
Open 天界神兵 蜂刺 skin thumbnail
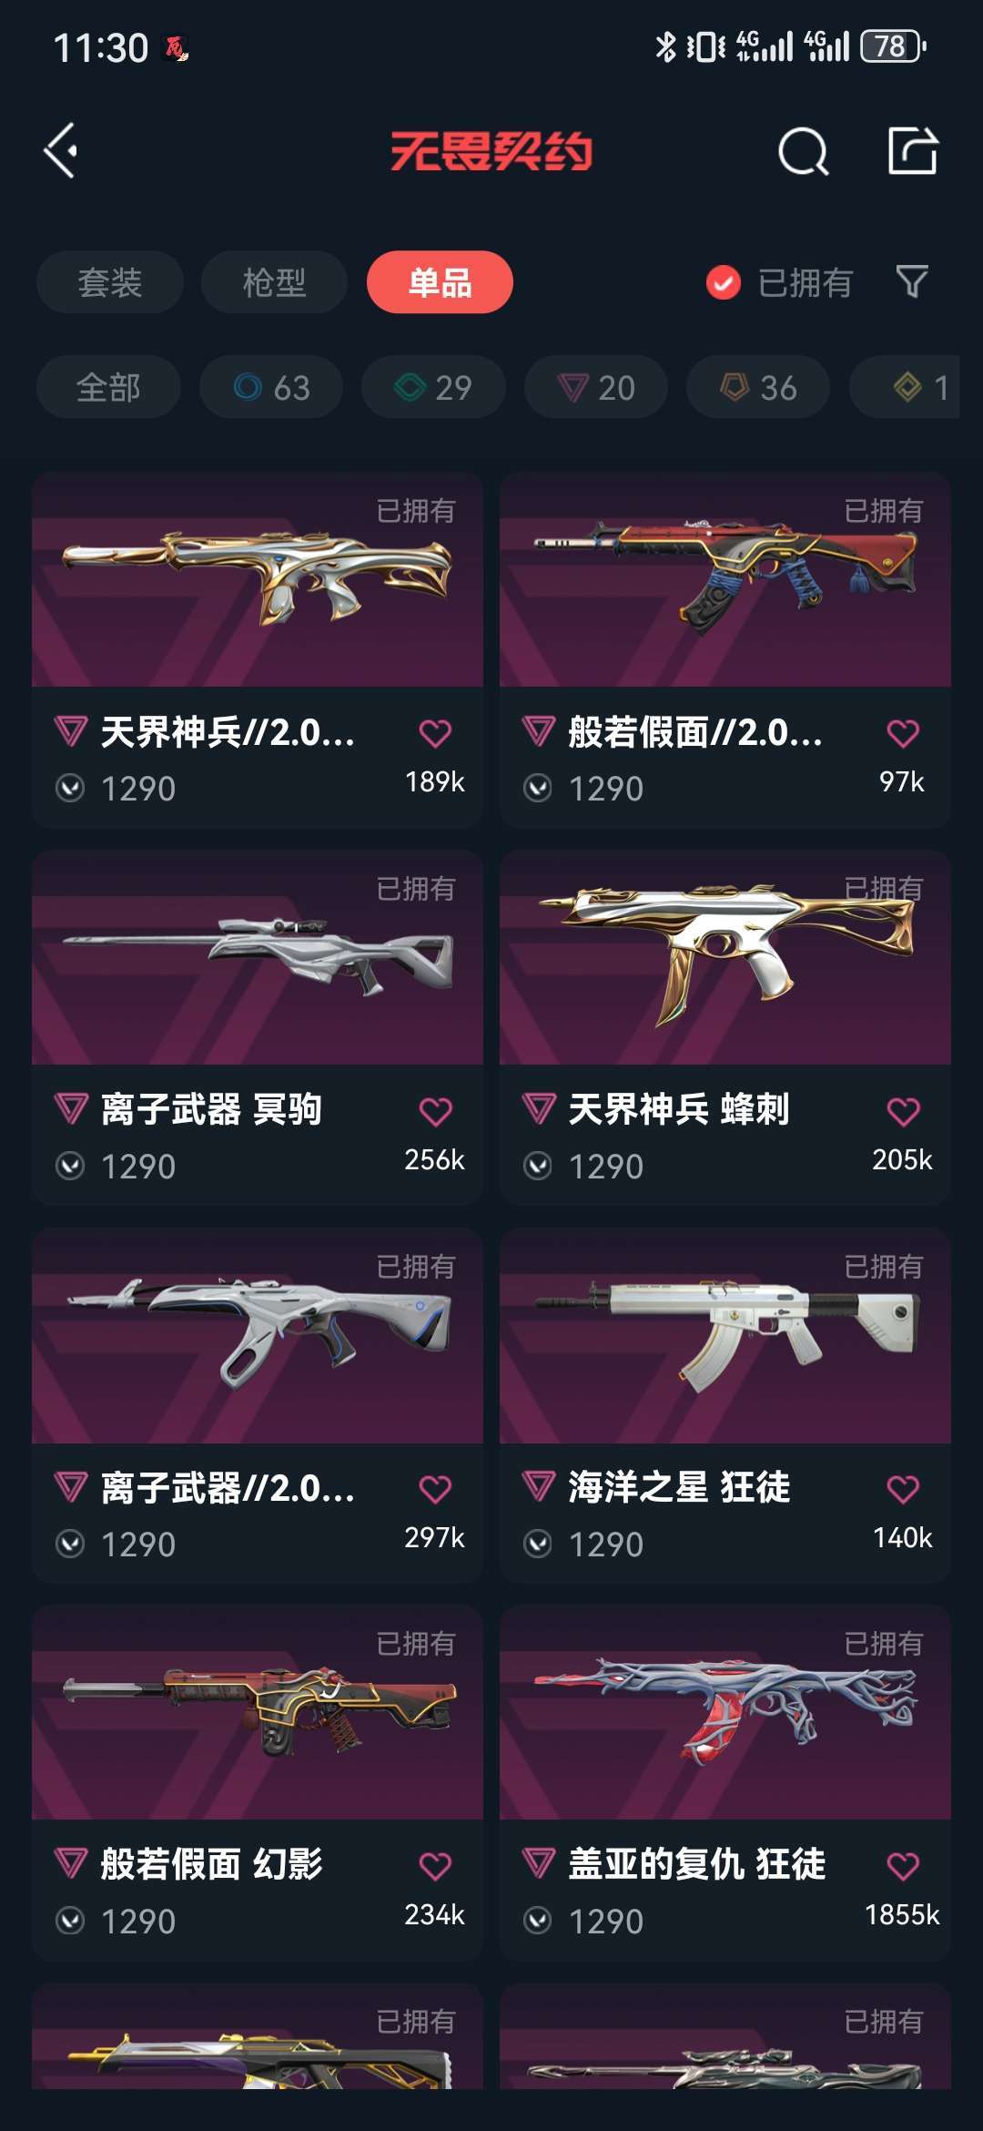pyautogui.click(x=725, y=957)
